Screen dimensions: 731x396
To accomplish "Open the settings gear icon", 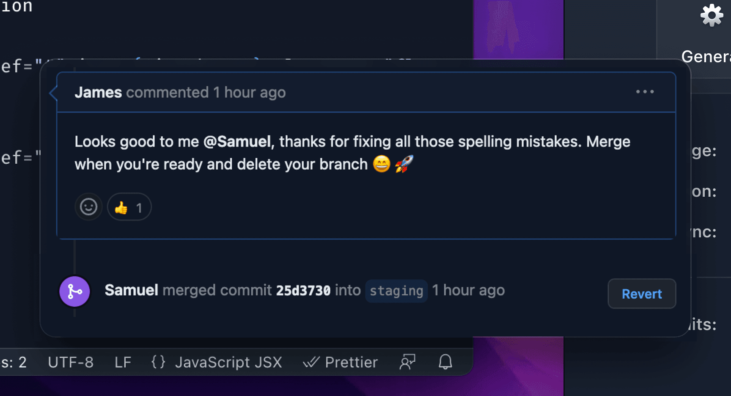I will [x=712, y=16].
